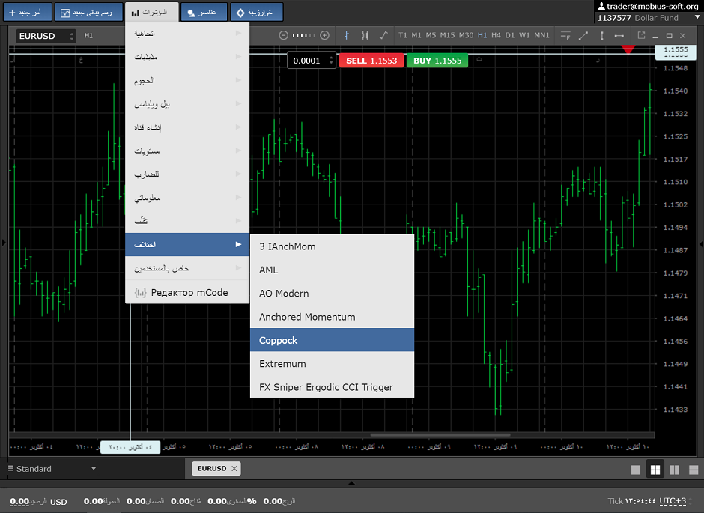Click the new order button

click(28, 12)
